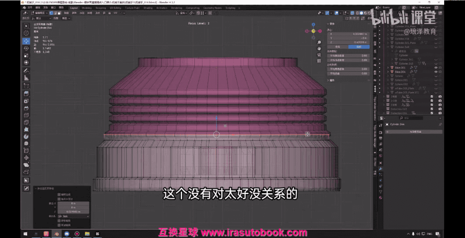
Task: Click the Windows Start button
Action: click(x=25, y=233)
